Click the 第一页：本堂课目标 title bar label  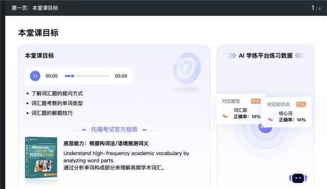point(35,8)
